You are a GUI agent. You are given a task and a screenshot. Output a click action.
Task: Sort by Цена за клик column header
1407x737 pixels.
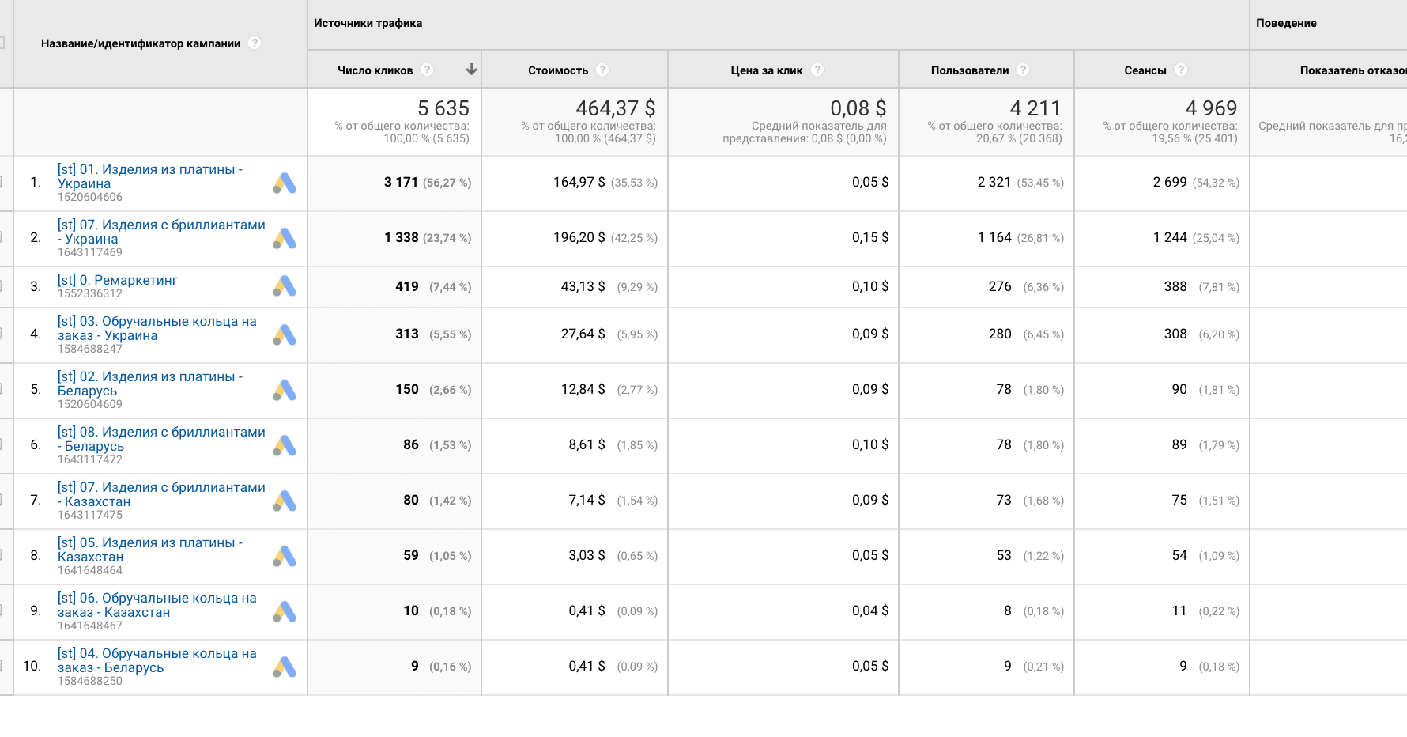pos(766,70)
